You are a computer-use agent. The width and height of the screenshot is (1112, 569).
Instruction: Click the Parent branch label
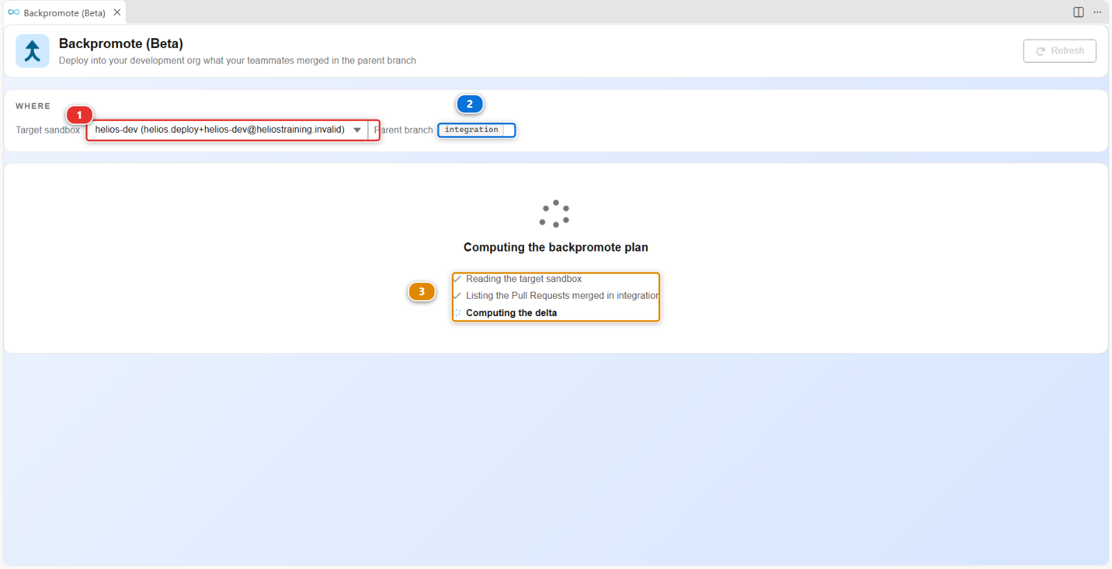404,130
